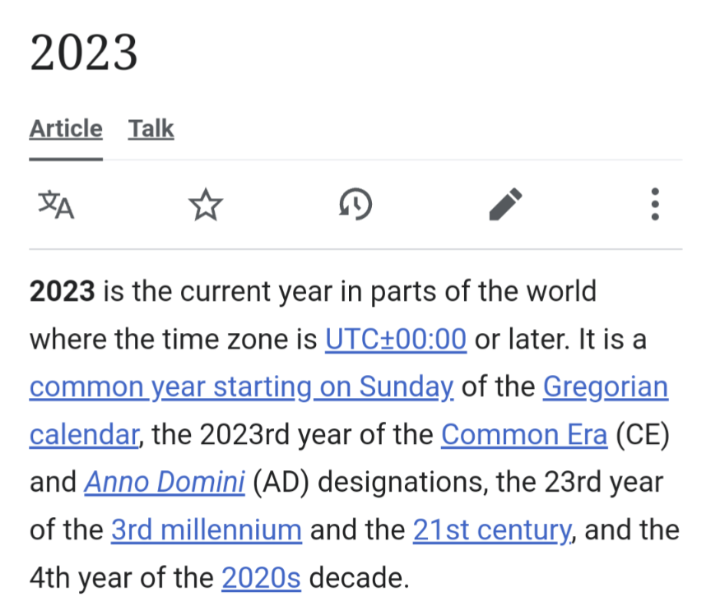Follow the Anno Domini link
711x606 pixels.
pos(165,483)
